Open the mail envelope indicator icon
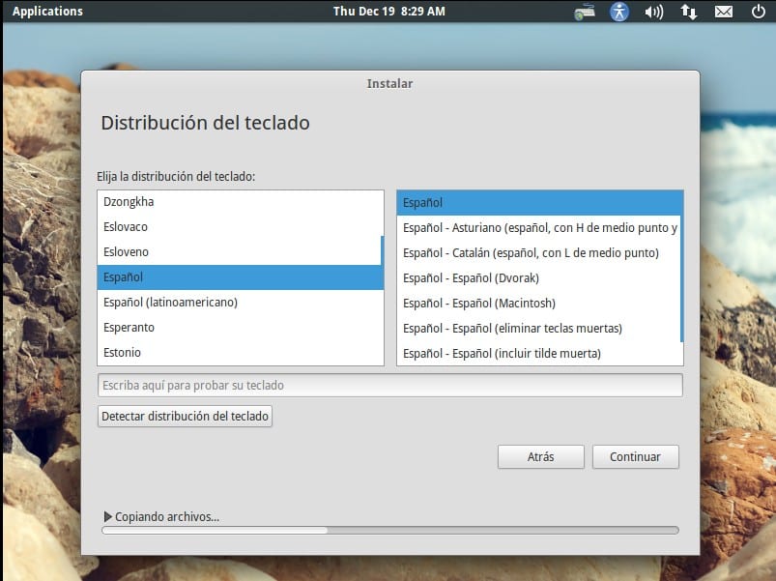The height and width of the screenshot is (581, 776). [x=723, y=12]
